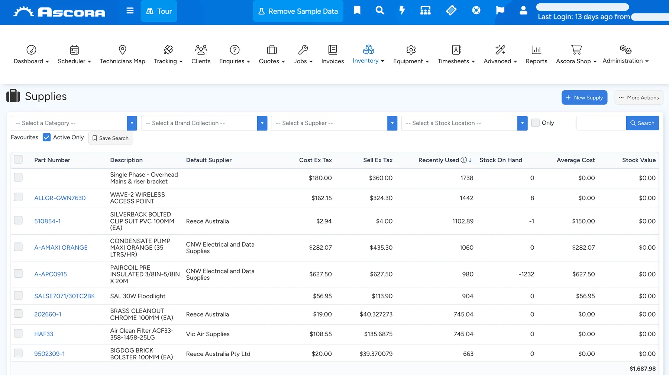Click the Technicians Map pin icon

pyautogui.click(x=122, y=49)
